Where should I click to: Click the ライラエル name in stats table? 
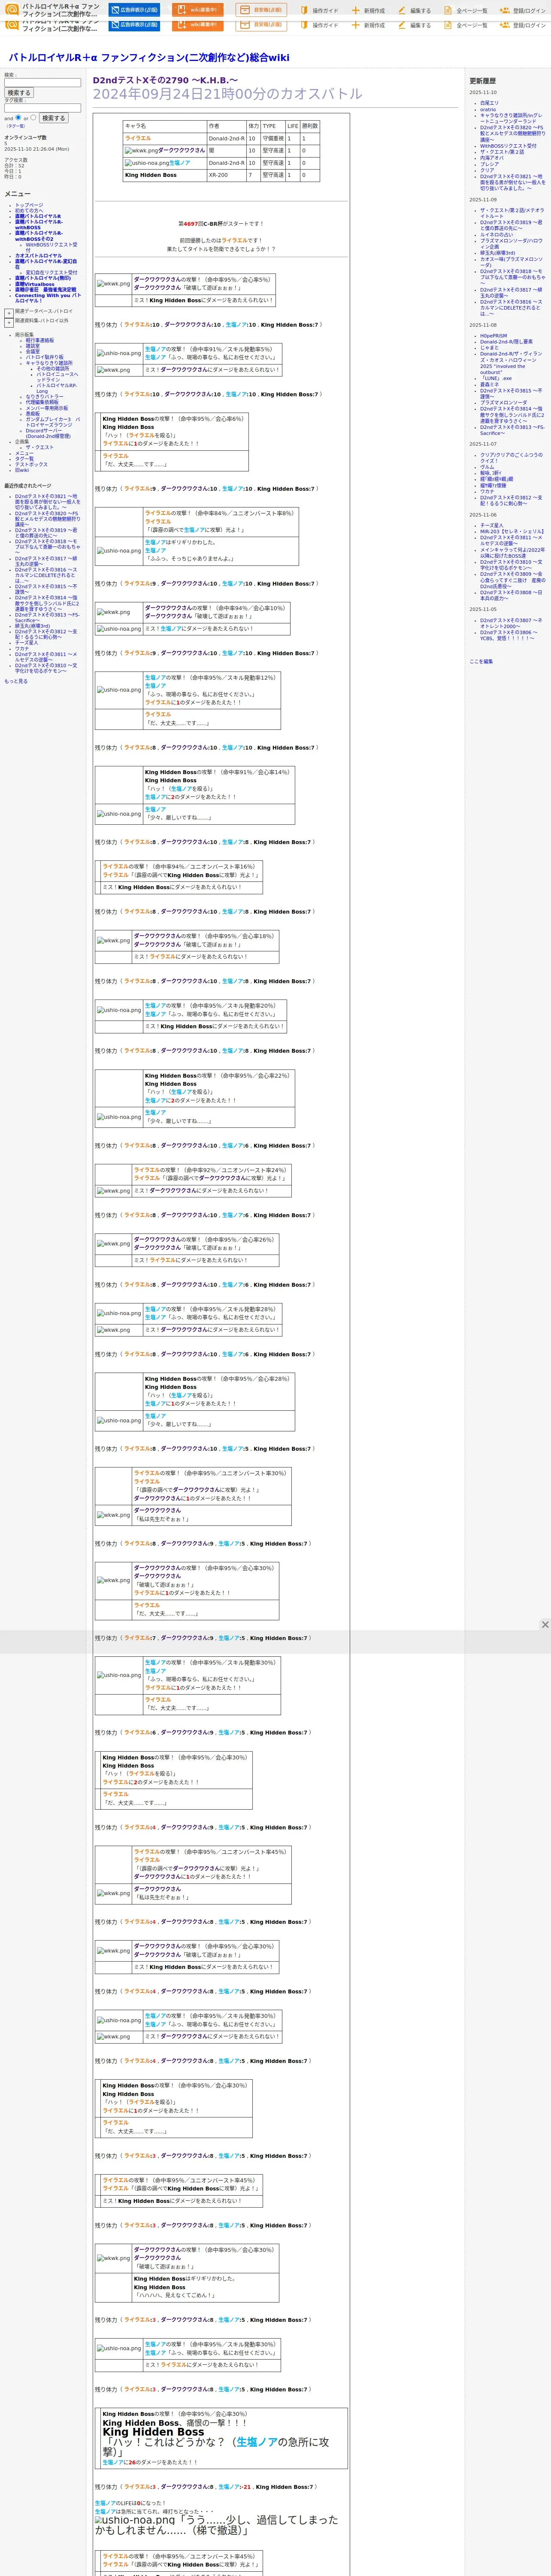pyautogui.click(x=138, y=139)
